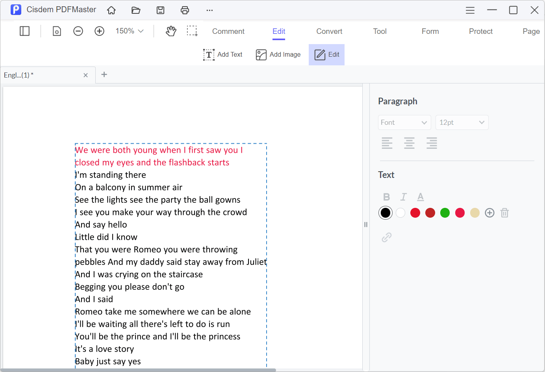Toggle the sidebar panel icon
Screen dimensions: 545x372
pos(24,31)
